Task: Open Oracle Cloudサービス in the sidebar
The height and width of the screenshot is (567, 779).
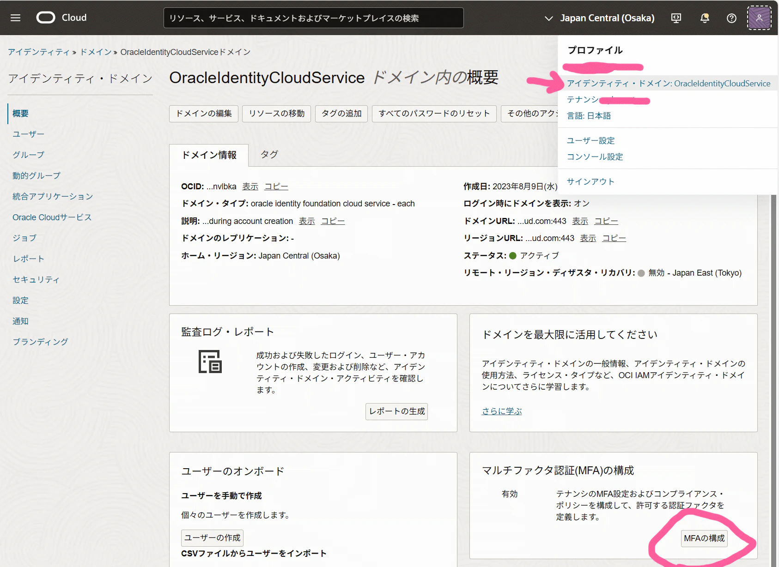Action: [52, 217]
